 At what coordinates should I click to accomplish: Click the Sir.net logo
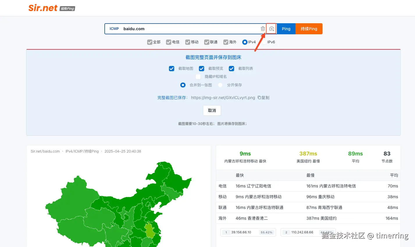tap(43, 8)
